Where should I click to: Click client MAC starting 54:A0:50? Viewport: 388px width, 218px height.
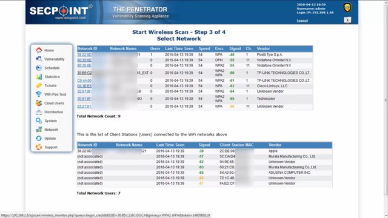click(227, 173)
